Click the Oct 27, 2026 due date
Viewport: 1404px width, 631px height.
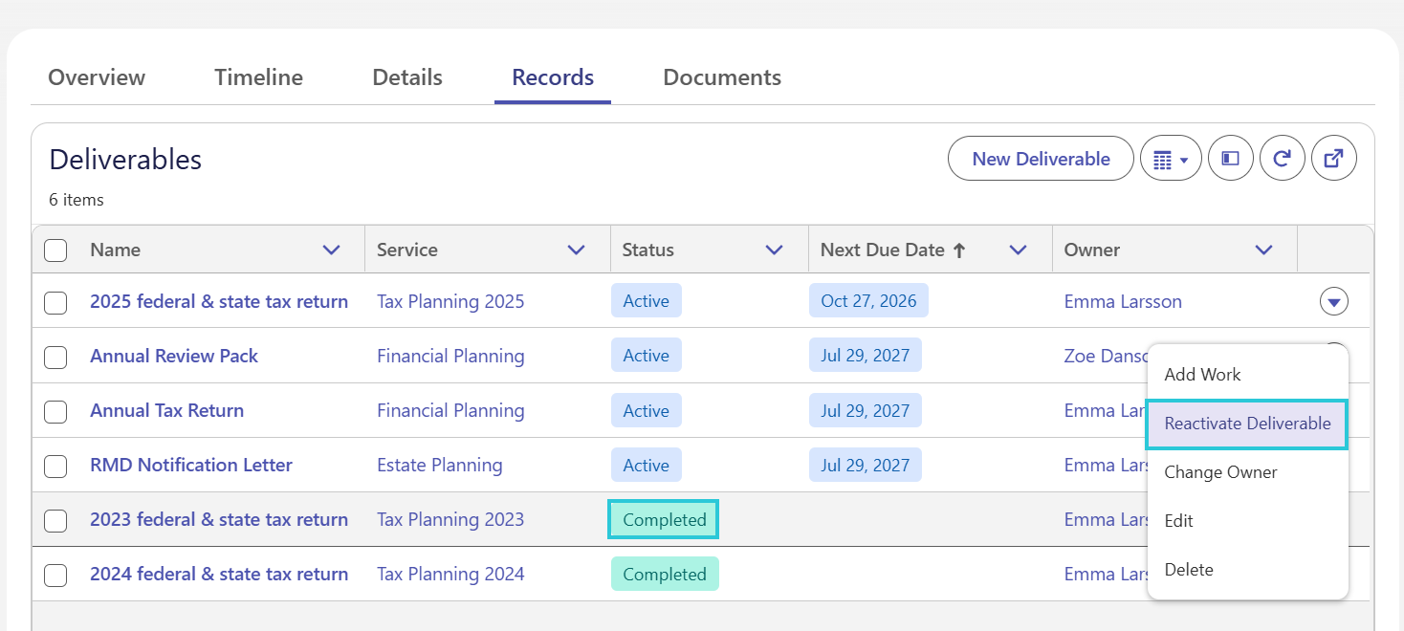[x=868, y=301]
